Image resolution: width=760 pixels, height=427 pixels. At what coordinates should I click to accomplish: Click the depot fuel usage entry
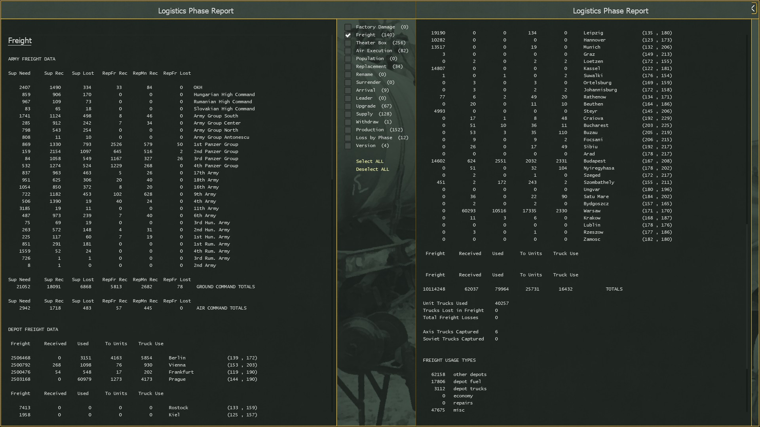(x=456, y=382)
